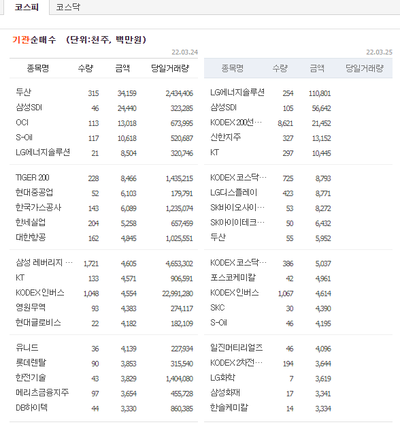The image size is (400, 429).
Task: Open 삼성SDI row with amount 56,642
Action: pos(223,108)
